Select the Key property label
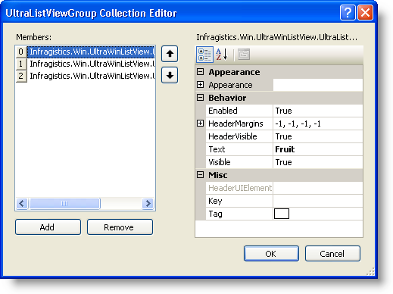This screenshot has width=393, height=294. click(x=239, y=201)
